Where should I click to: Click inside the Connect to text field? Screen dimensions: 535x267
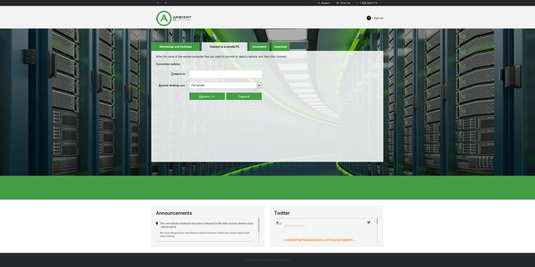tap(226, 73)
